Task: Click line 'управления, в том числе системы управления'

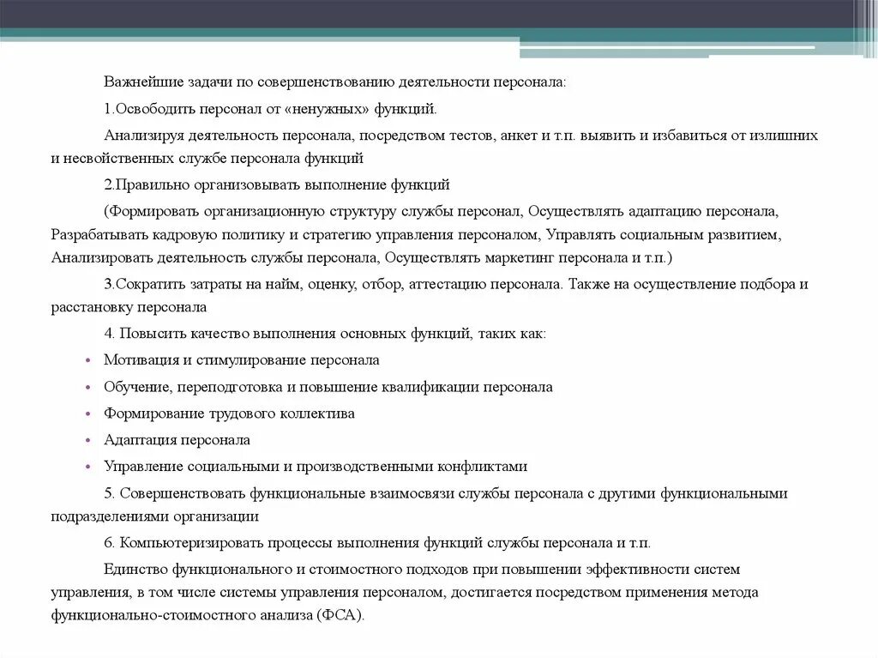Action: 405,593
